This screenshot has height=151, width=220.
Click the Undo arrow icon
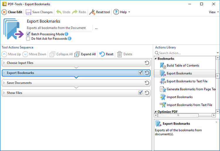[x=59, y=12]
